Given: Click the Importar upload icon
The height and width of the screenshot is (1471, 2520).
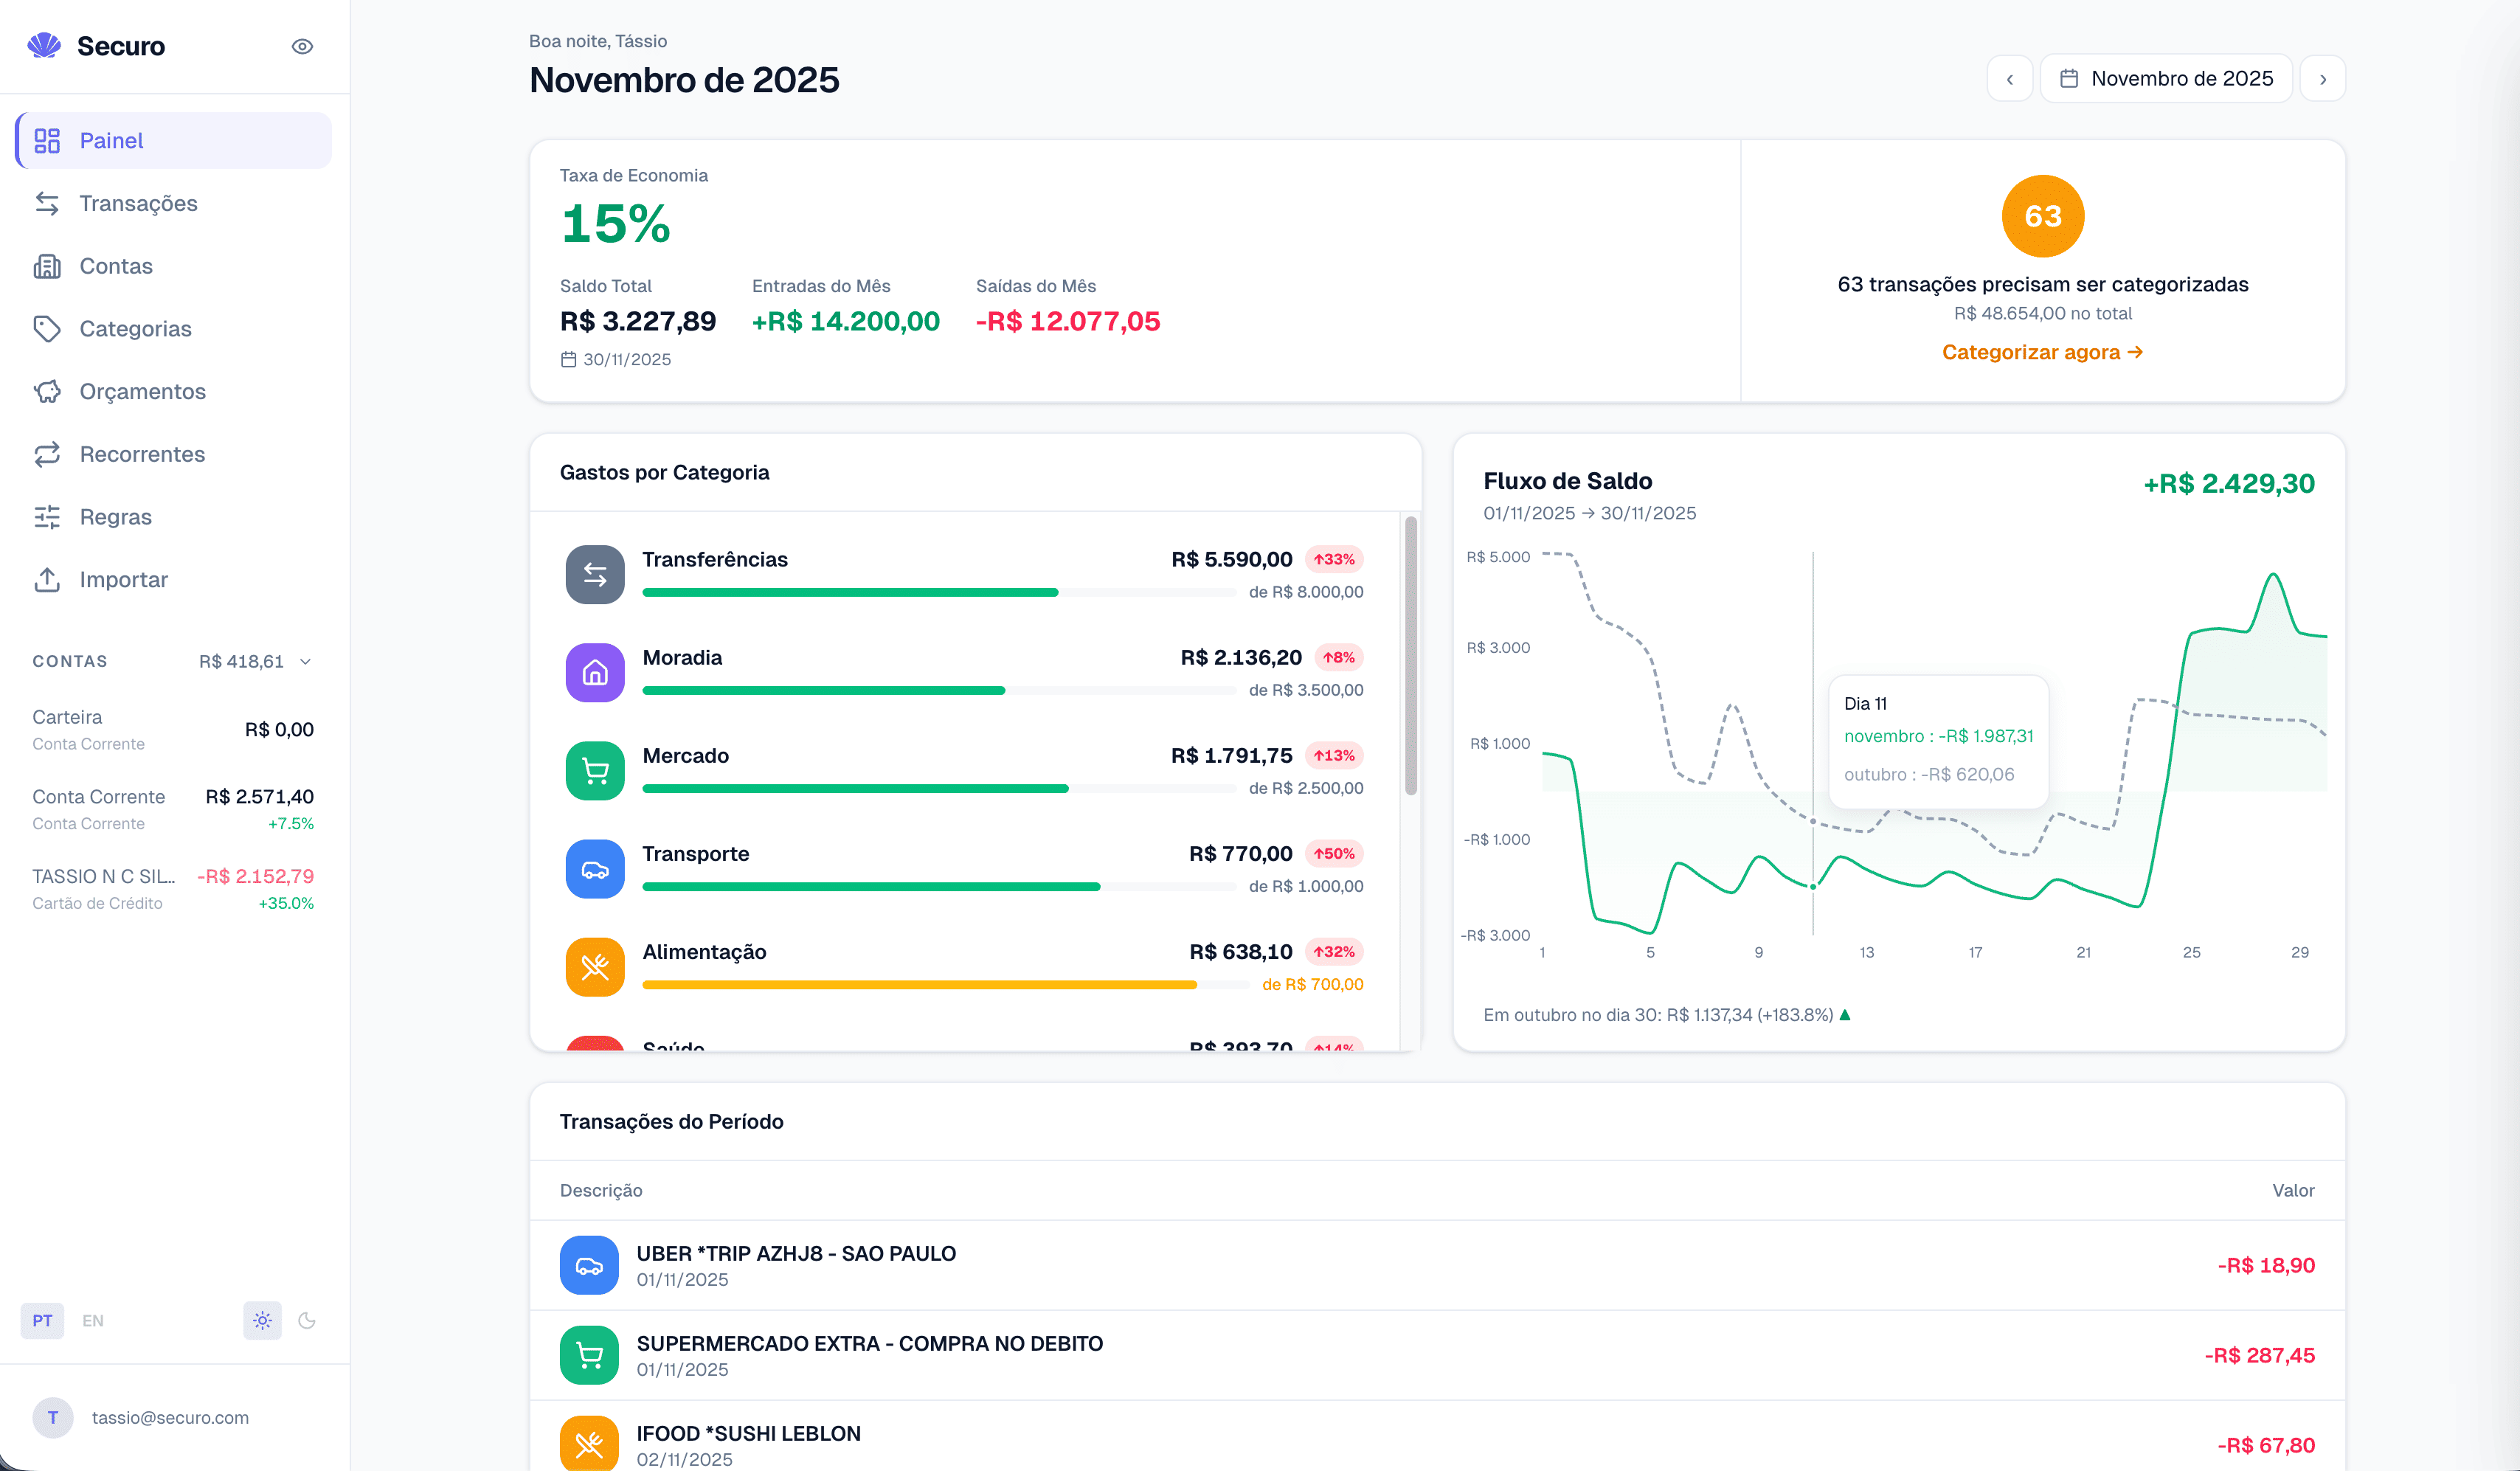Looking at the screenshot, I should point(47,579).
